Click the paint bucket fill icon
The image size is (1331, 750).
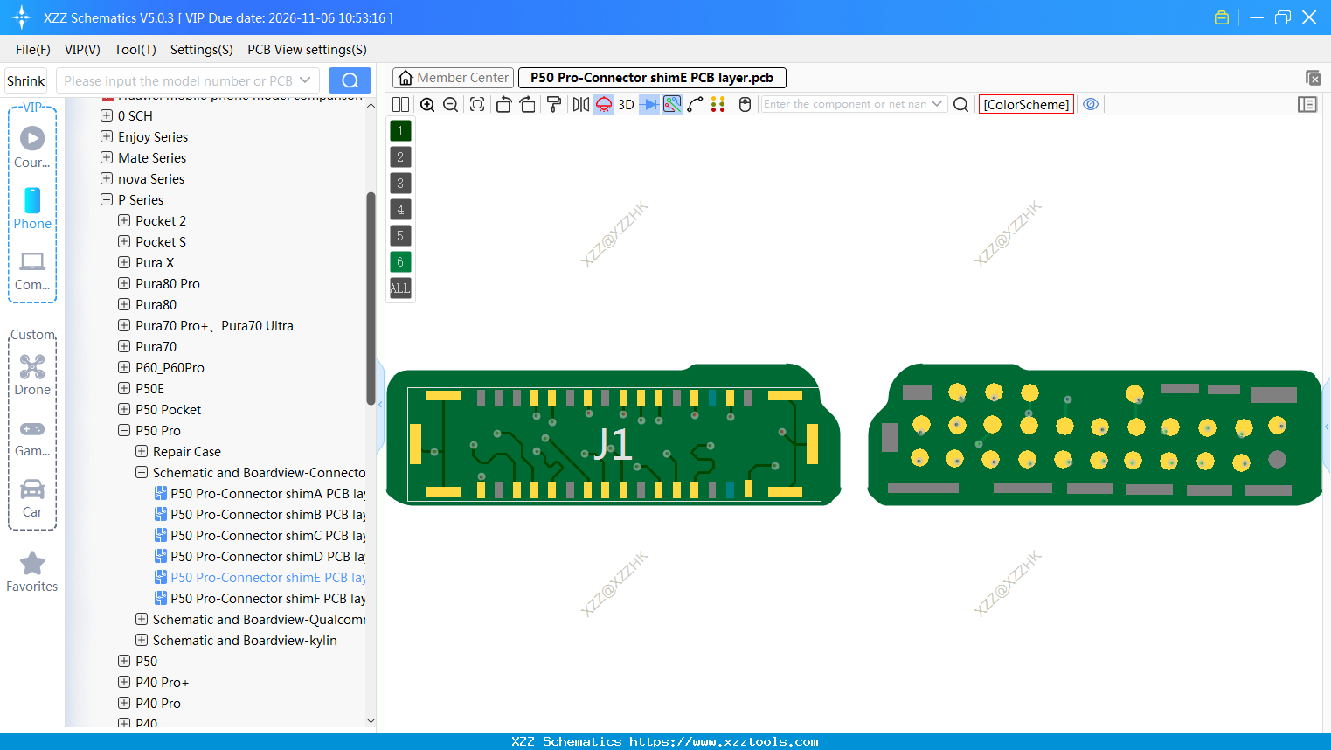coord(553,104)
